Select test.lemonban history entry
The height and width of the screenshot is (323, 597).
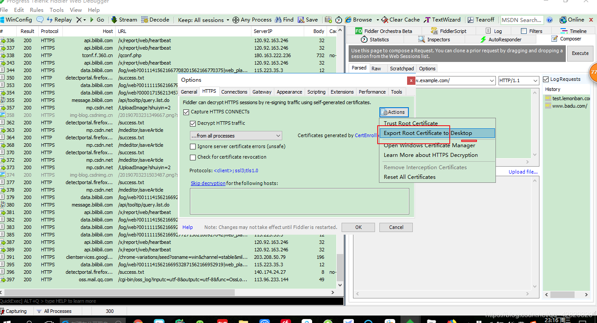[x=568, y=98]
